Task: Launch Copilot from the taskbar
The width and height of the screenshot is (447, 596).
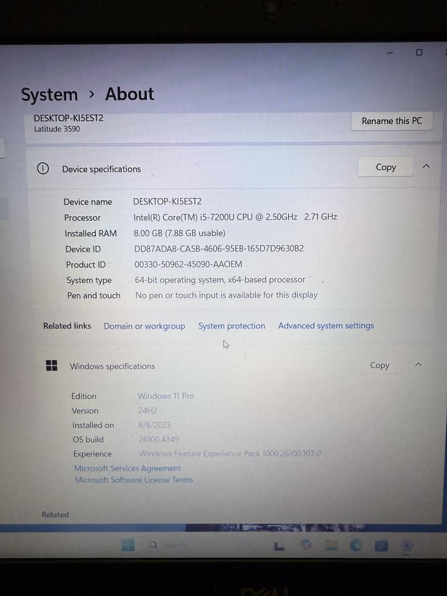Action: (x=306, y=545)
